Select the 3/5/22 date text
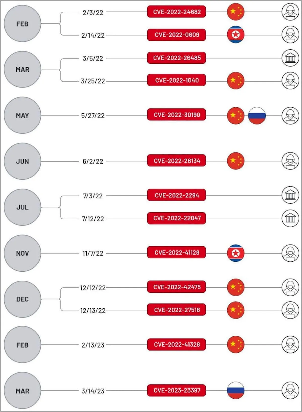 (93, 59)
